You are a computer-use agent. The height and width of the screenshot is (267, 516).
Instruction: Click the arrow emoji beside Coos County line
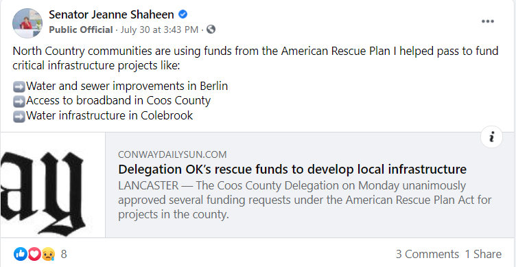(x=19, y=102)
